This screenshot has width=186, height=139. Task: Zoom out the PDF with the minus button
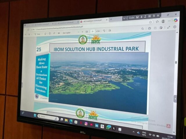(78, 32)
